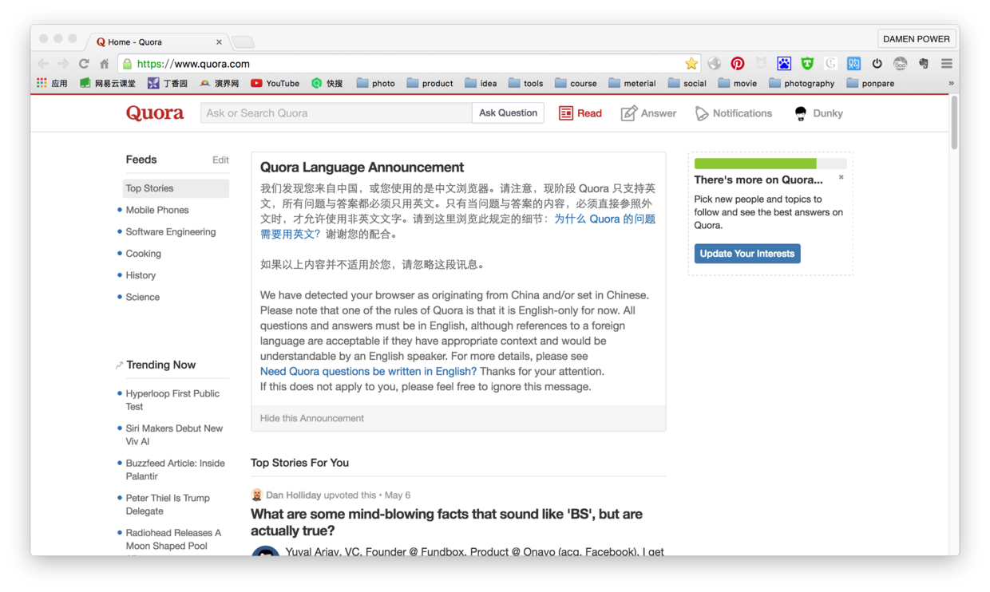Click the Update Your Interests button
Viewport: 990px width, 592px height.
pos(747,254)
